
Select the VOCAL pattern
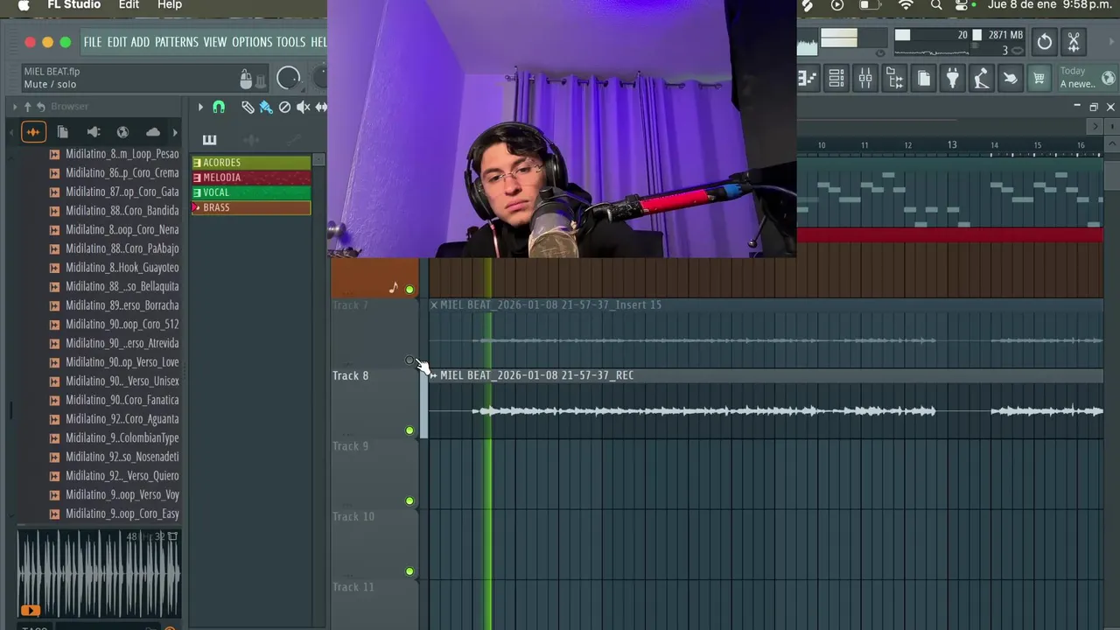coord(251,192)
